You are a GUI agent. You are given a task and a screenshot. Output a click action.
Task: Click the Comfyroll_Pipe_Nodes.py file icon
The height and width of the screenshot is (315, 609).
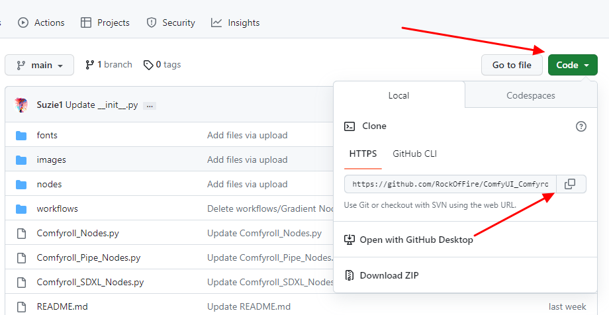[x=21, y=258]
